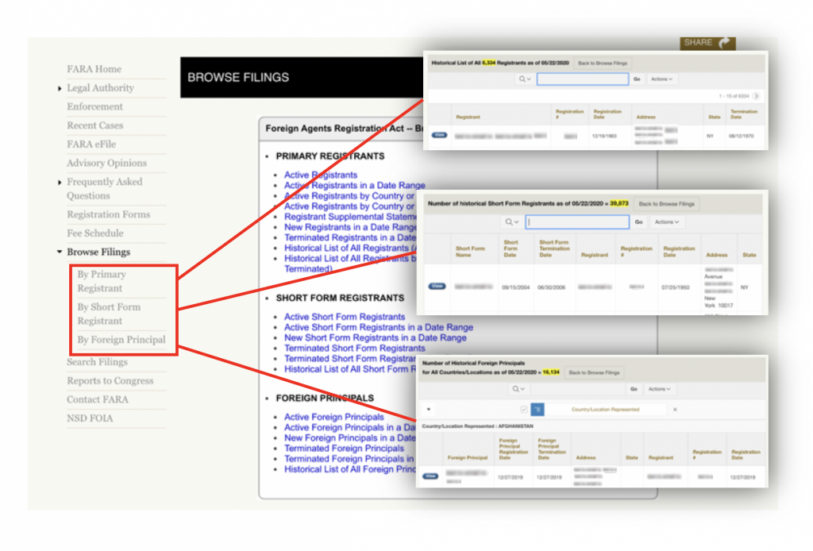Viewport: 813px width, 551px height.
Task: Sort by Registrant column in Historical Registrants panel
Action: click(468, 118)
